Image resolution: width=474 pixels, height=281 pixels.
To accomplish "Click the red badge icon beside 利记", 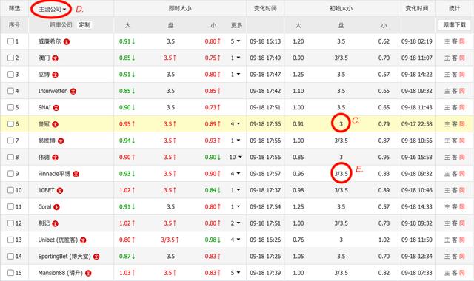I will [55, 223].
